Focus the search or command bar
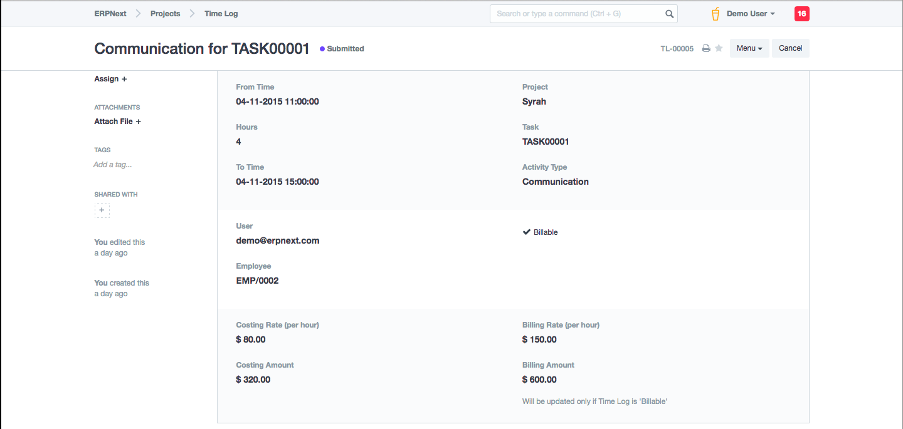The image size is (903, 429). click(x=577, y=14)
